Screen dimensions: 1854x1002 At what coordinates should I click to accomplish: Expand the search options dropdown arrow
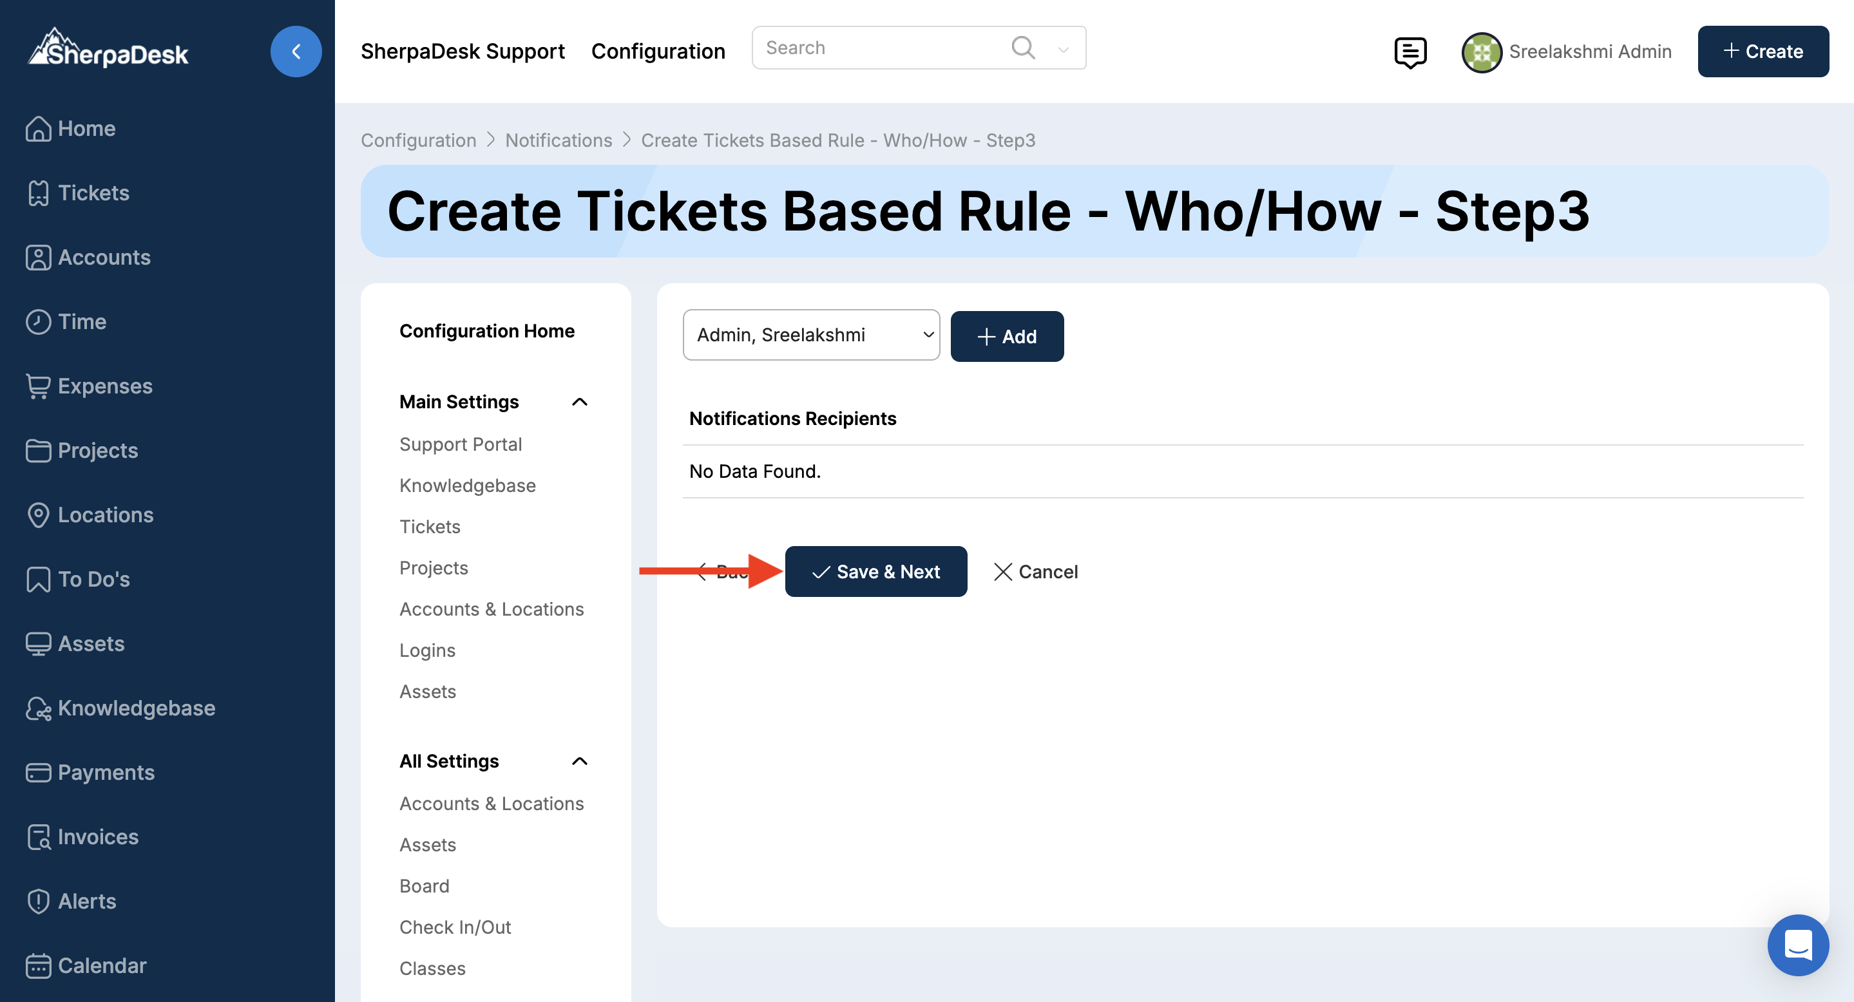click(x=1063, y=49)
